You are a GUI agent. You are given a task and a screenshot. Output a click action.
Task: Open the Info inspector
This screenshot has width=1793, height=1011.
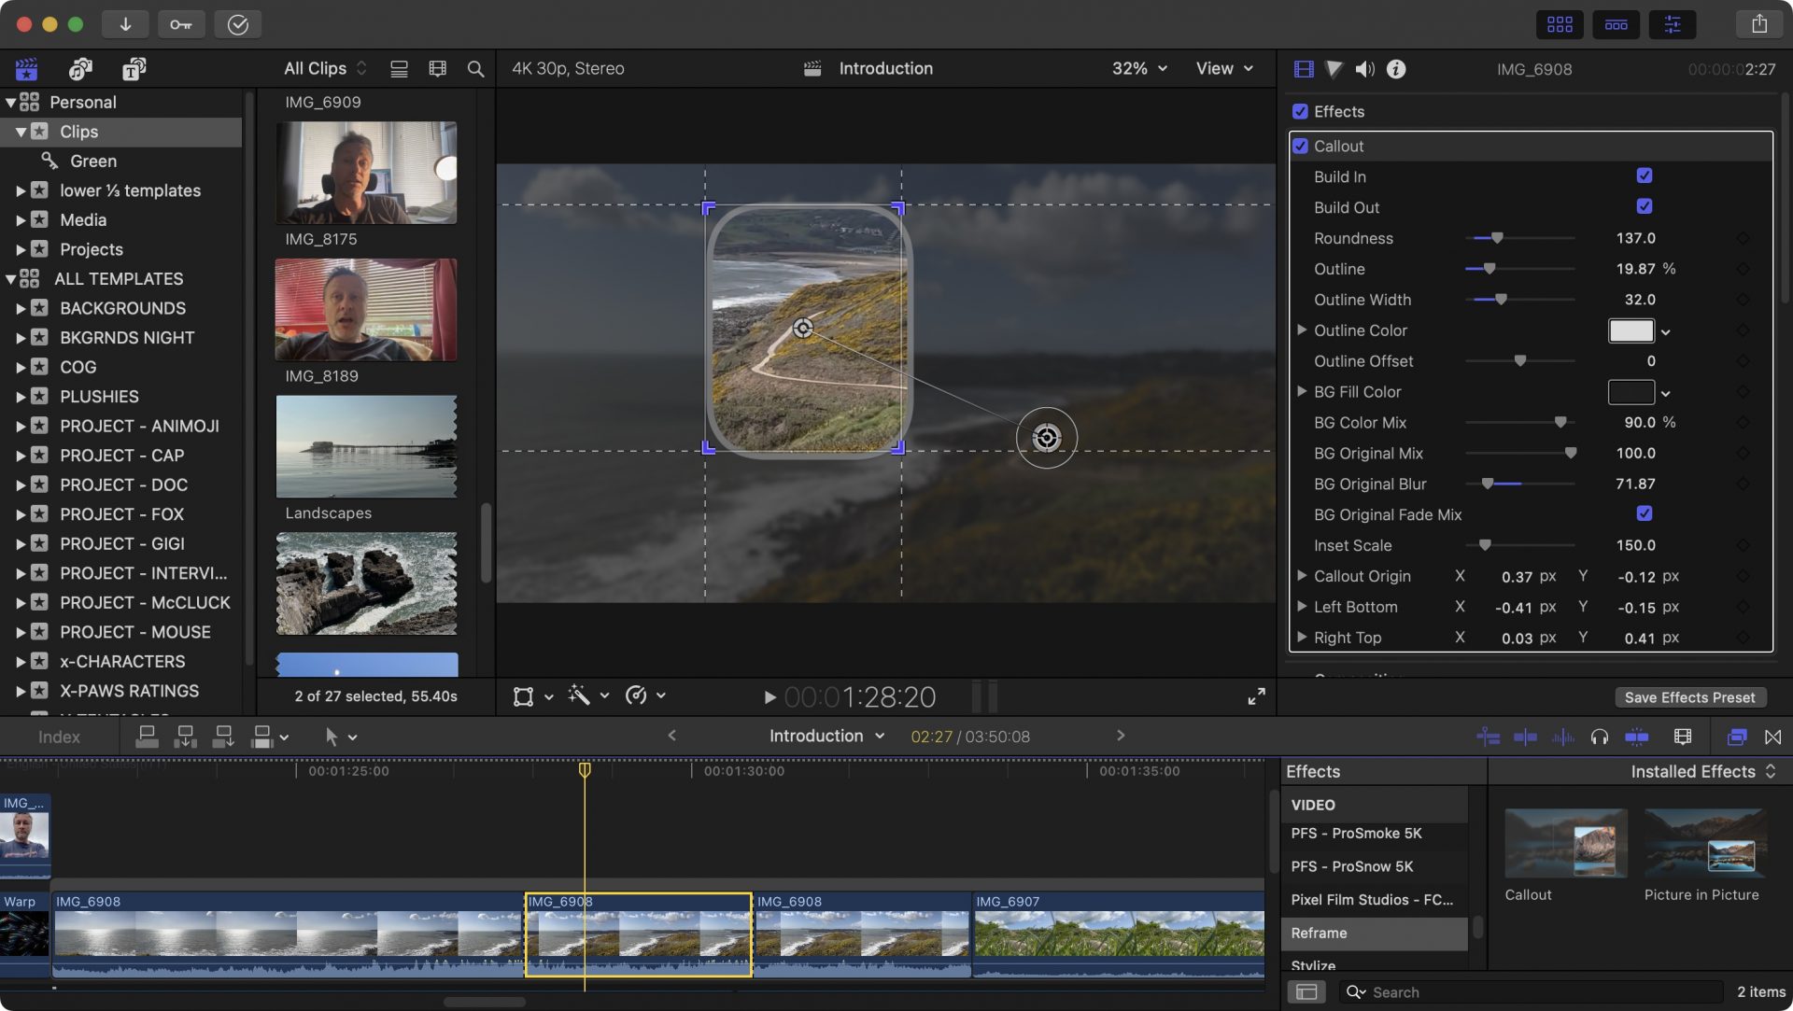click(1395, 68)
